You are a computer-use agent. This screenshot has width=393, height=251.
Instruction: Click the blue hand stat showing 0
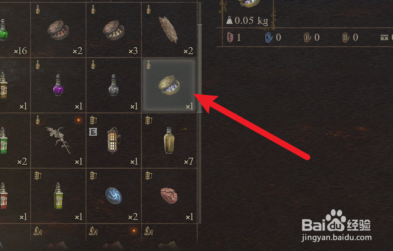coord(273,38)
